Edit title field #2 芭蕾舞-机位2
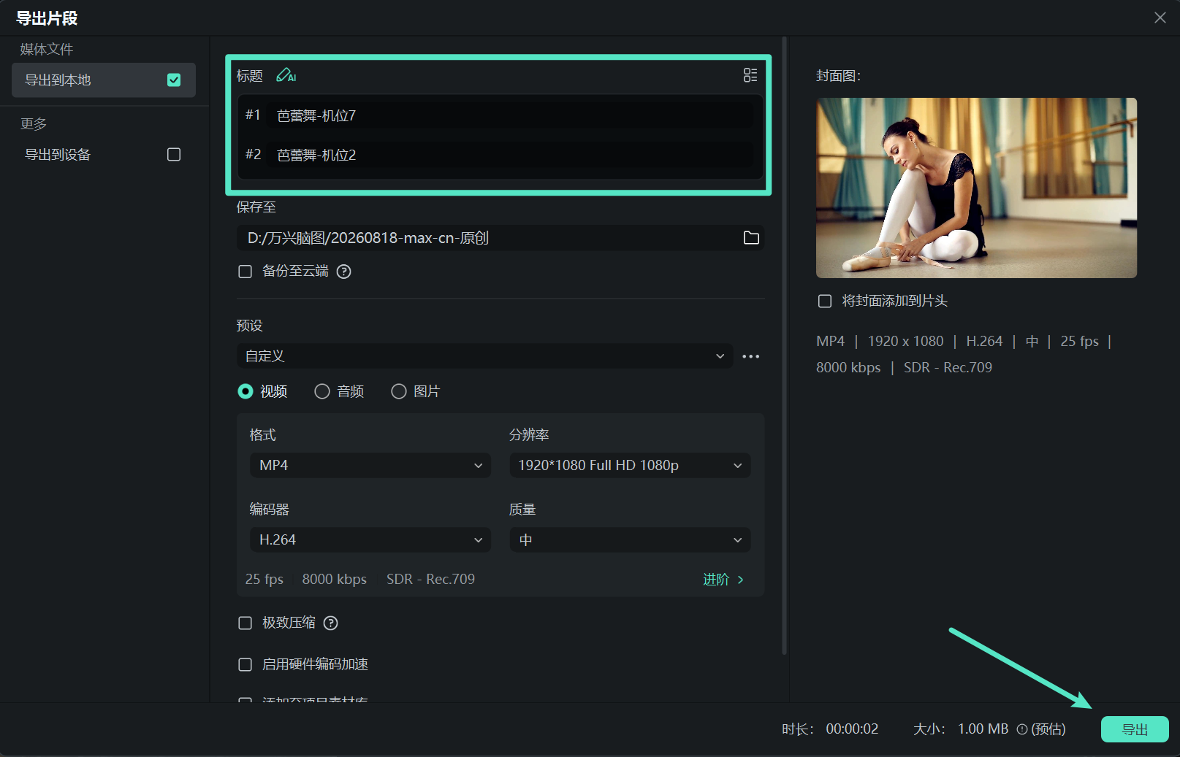The height and width of the screenshot is (757, 1180). (509, 155)
